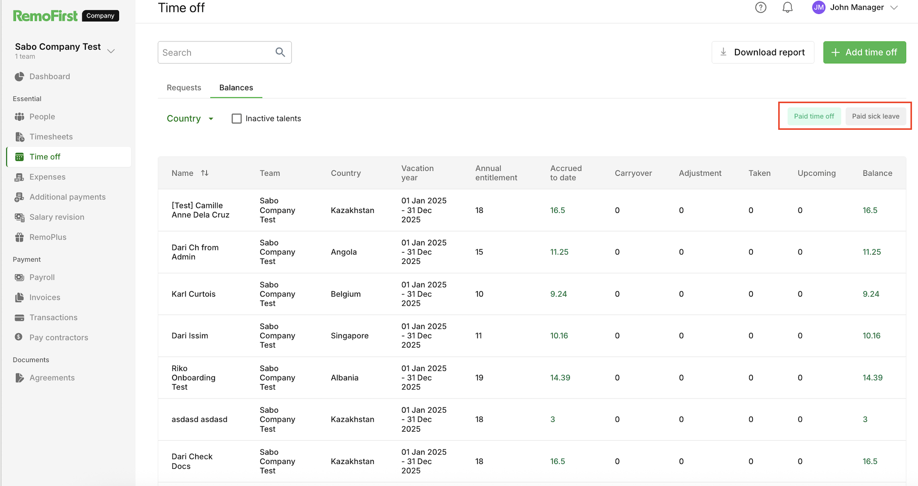Image resolution: width=918 pixels, height=486 pixels.
Task: Select the Balances tab
Action: coord(236,88)
